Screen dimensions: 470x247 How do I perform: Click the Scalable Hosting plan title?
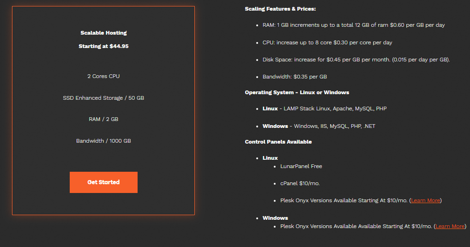point(103,33)
